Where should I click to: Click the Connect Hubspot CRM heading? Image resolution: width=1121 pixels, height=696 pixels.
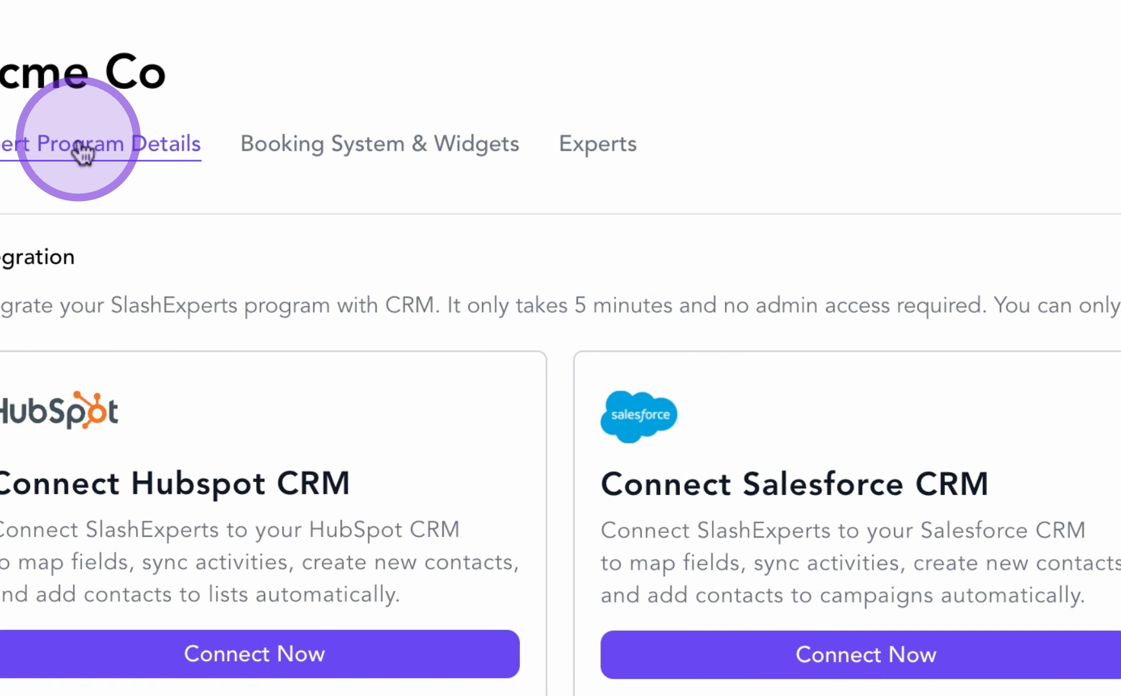point(174,483)
